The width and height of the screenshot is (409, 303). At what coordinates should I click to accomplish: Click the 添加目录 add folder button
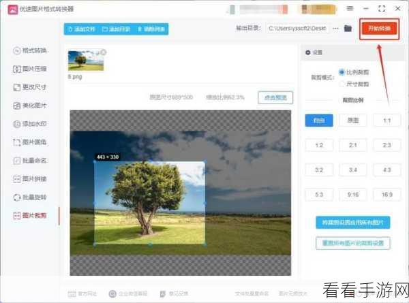pyautogui.click(x=116, y=29)
